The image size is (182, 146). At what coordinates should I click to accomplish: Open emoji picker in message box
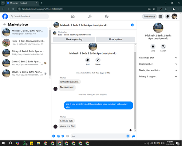[x=128, y=136]
